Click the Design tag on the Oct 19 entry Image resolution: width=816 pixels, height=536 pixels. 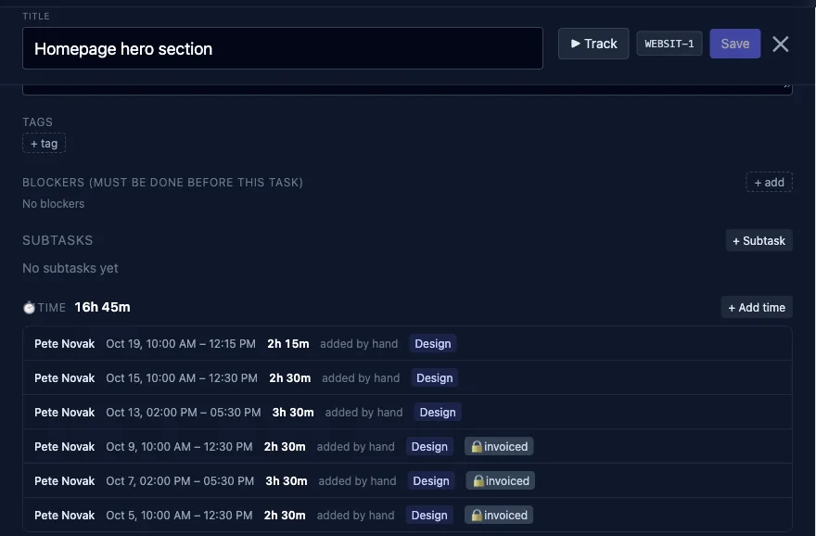tap(433, 343)
